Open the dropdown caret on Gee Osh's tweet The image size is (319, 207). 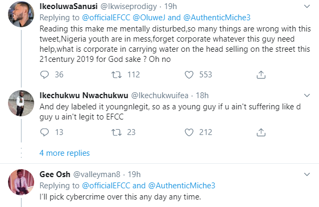pyautogui.click(x=307, y=174)
